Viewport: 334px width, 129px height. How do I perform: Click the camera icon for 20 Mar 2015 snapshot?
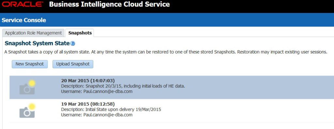(x=27, y=87)
